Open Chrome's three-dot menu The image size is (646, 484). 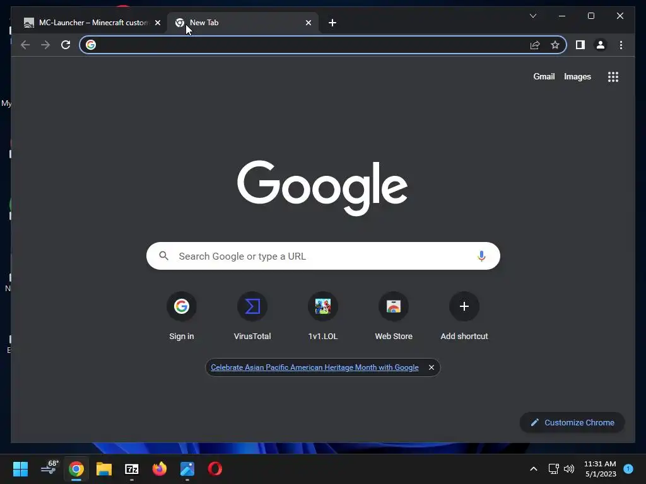pos(621,45)
